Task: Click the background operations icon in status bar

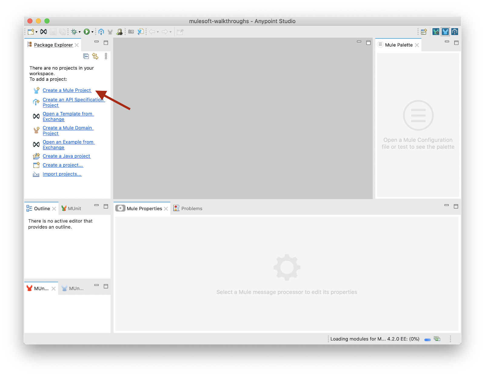Action: 437,339
